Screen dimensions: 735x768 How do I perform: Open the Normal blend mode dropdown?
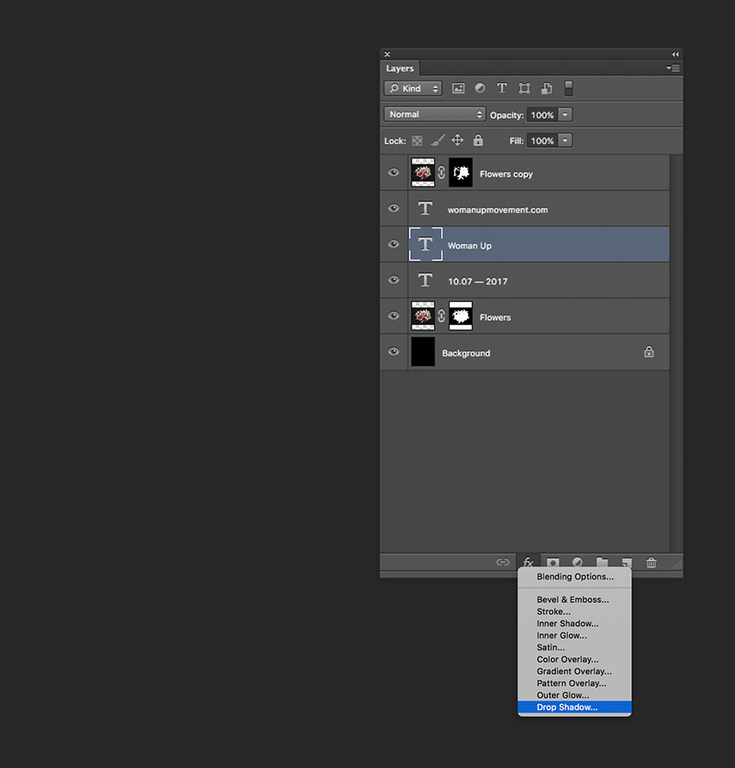pos(435,114)
